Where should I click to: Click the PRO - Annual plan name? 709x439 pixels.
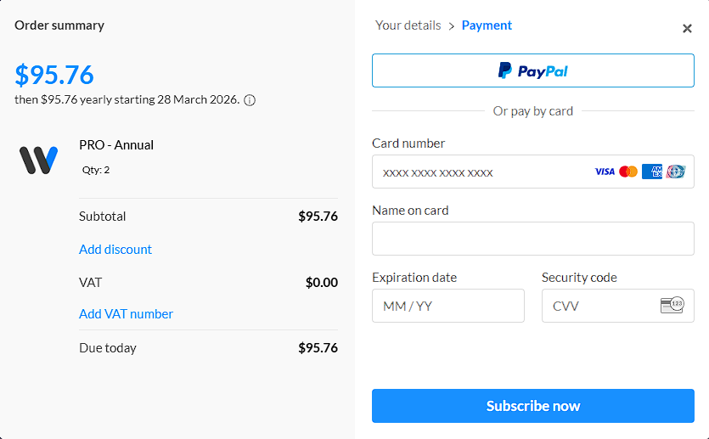(116, 145)
